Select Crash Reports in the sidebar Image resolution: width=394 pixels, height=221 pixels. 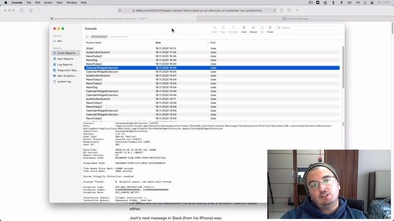(x=66, y=53)
